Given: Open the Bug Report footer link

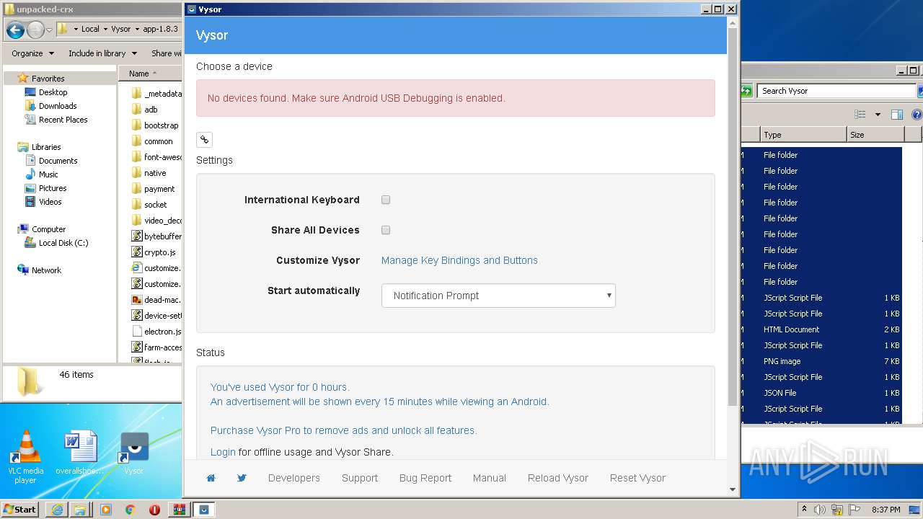Looking at the screenshot, I should click(425, 478).
